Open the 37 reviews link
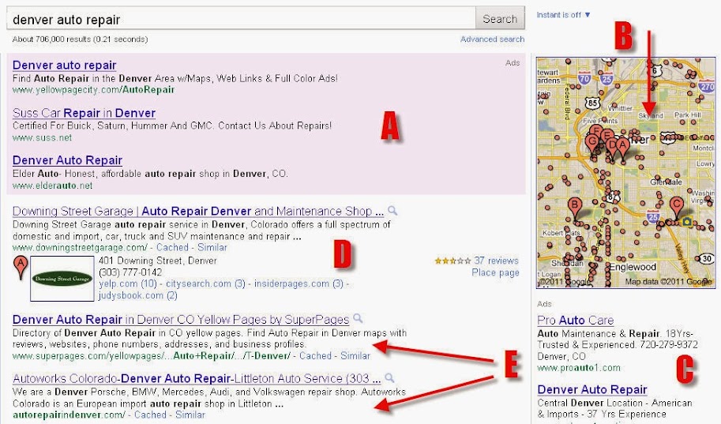The width and height of the screenshot is (721, 424). (x=496, y=261)
